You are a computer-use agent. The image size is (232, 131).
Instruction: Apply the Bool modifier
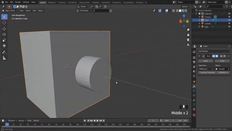206,61
